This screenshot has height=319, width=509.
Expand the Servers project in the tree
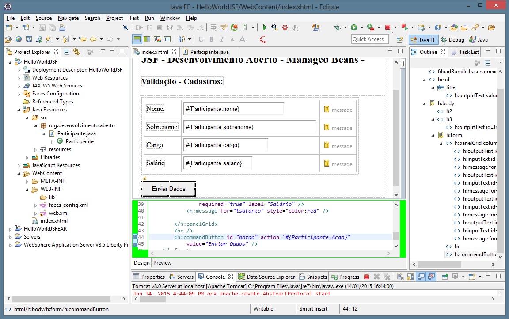click(11, 237)
